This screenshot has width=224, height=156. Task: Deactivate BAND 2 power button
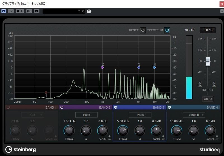[x=62, y=107]
